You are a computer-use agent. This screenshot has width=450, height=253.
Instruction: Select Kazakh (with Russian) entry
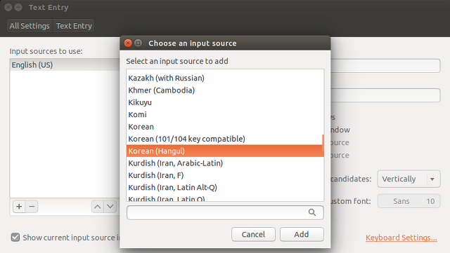(x=225, y=78)
